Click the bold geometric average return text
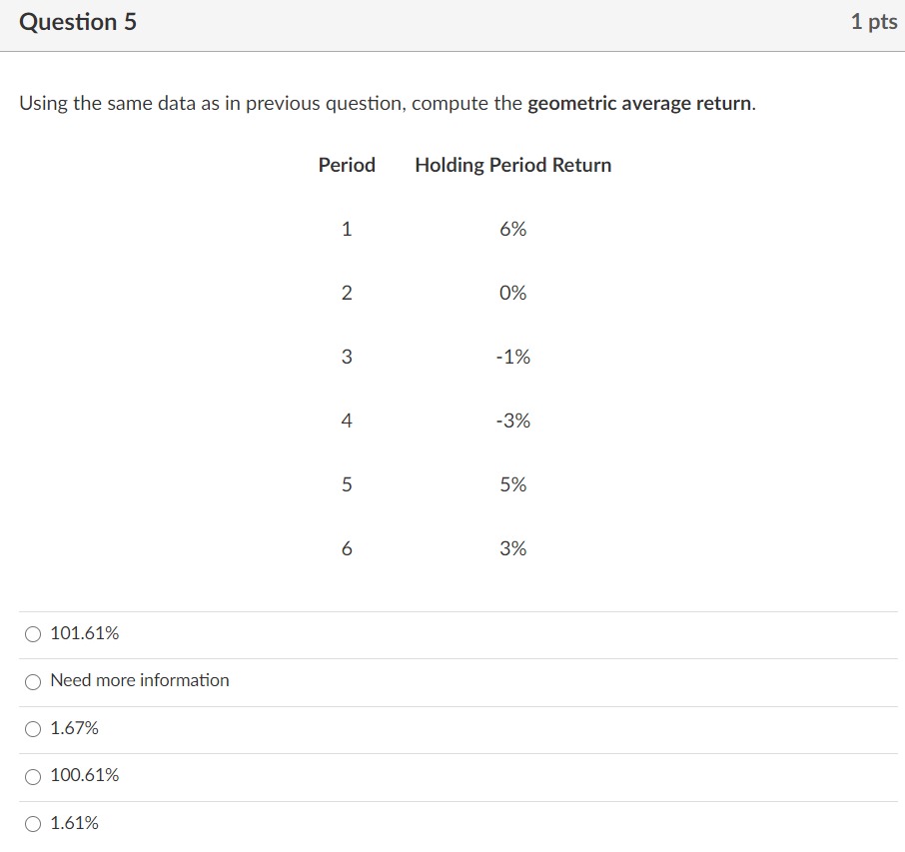Image resolution: width=905 pixels, height=852 pixels. pos(640,103)
